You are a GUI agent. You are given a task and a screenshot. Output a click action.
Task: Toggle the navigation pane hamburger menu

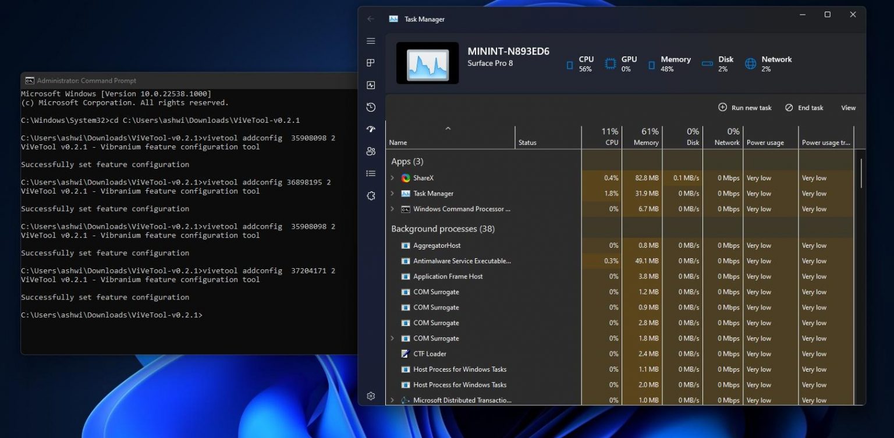point(371,41)
